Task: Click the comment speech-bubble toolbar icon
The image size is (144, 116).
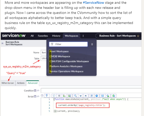Action: coord(54,96)
